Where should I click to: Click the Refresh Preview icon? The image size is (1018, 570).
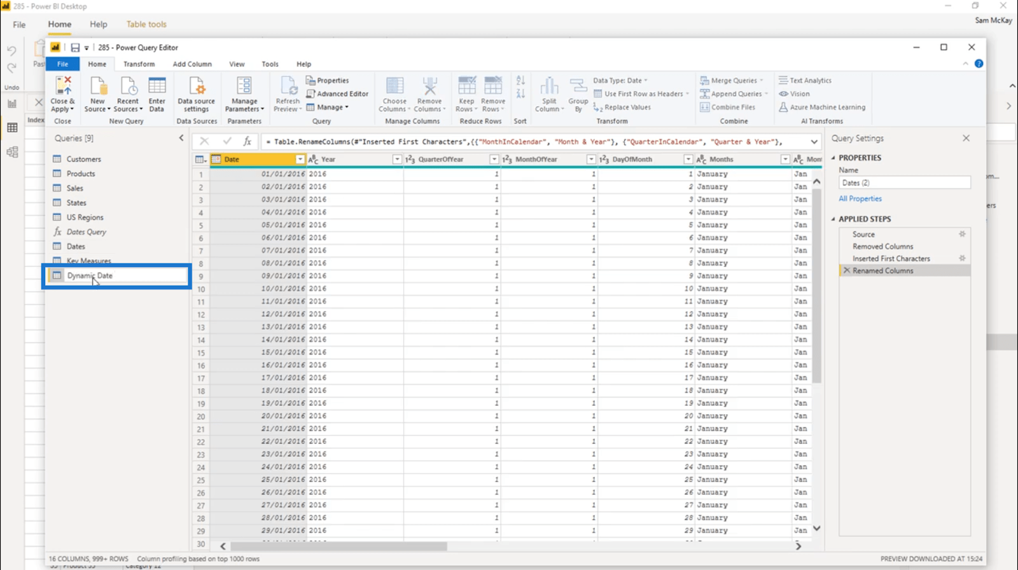coord(288,86)
